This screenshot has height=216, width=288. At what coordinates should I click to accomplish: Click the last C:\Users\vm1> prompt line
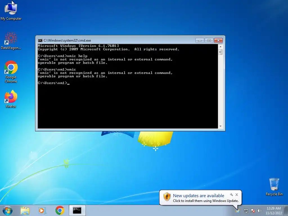pos(54,83)
